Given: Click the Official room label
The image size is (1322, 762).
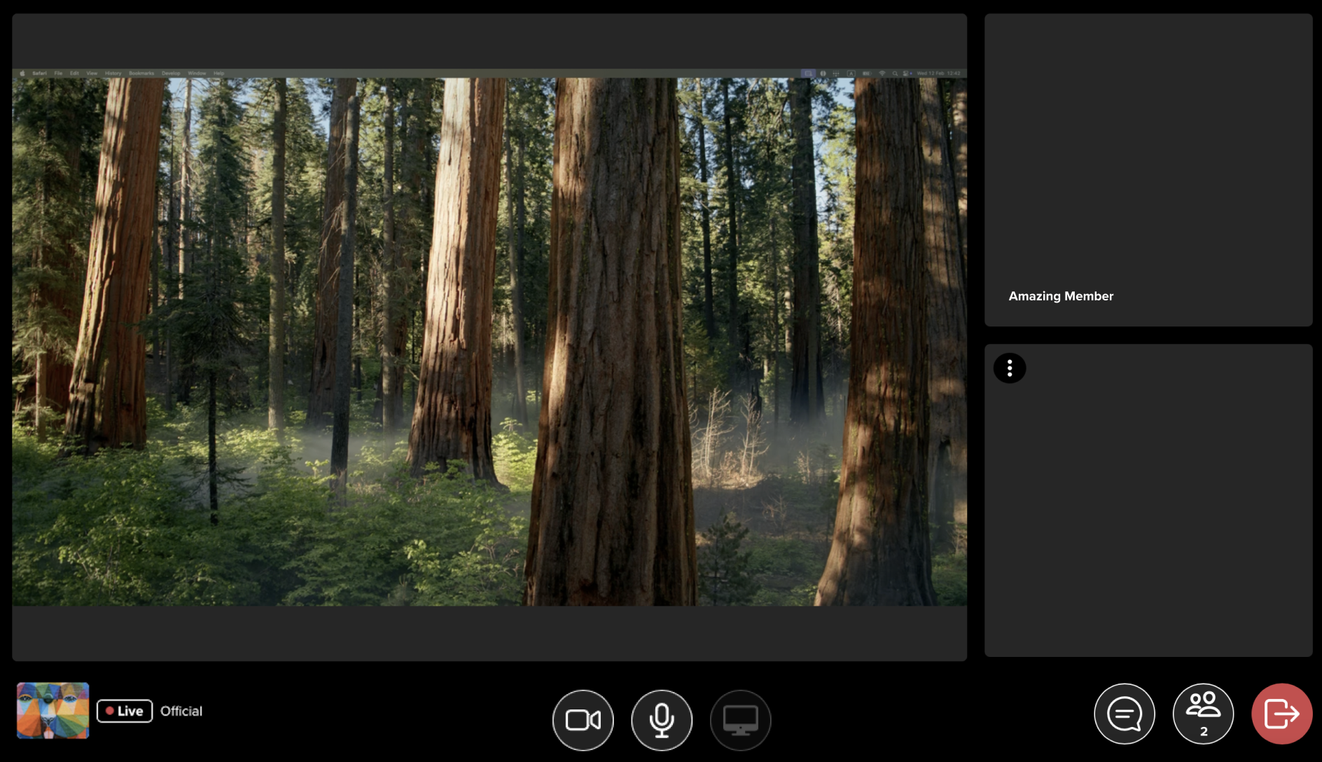Looking at the screenshot, I should (x=181, y=711).
